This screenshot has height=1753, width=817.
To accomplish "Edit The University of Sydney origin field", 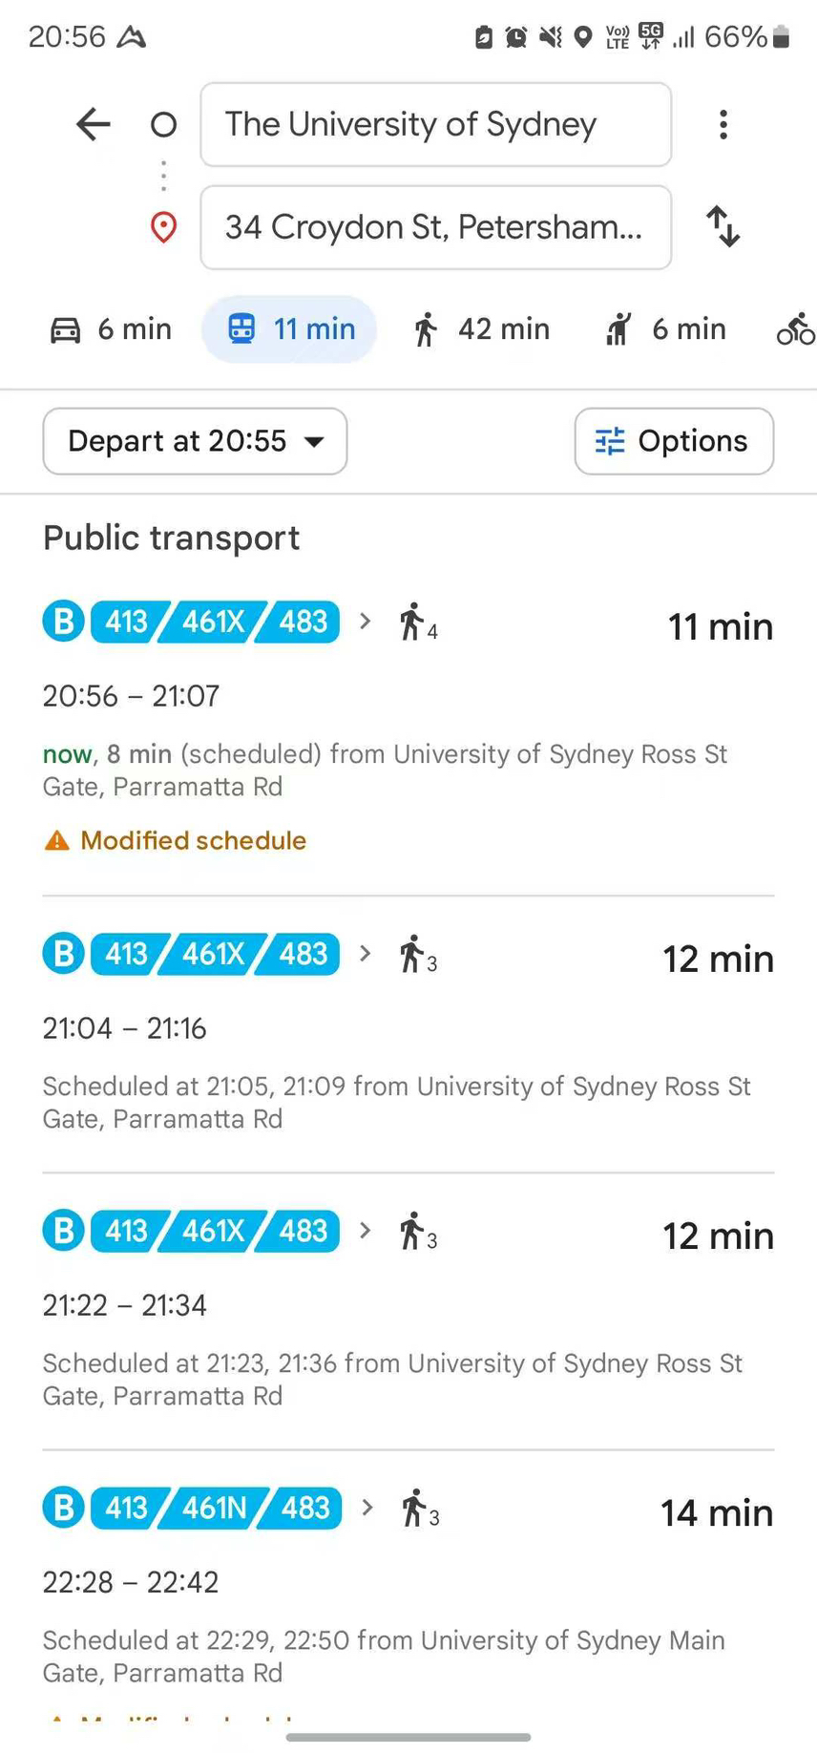I will 436,124.
